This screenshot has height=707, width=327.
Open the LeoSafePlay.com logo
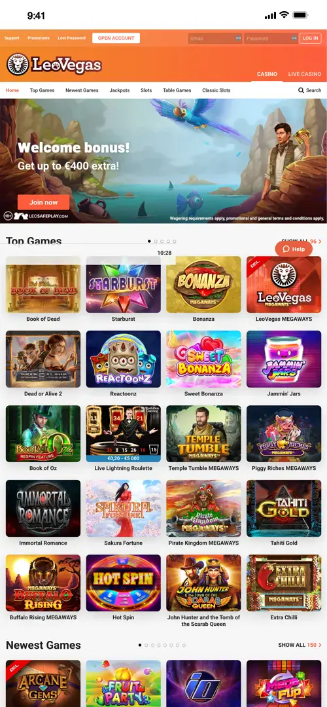coord(41,216)
